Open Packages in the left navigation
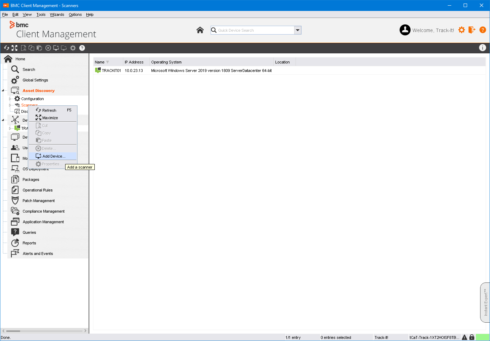Image resolution: width=490 pixels, height=341 pixels. click(31, 179)
